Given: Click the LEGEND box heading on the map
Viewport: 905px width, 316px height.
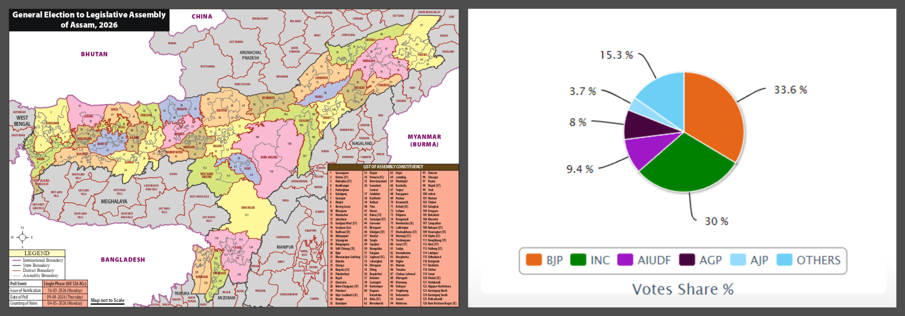Looking at the screenshot, I should tap(37, 253).
